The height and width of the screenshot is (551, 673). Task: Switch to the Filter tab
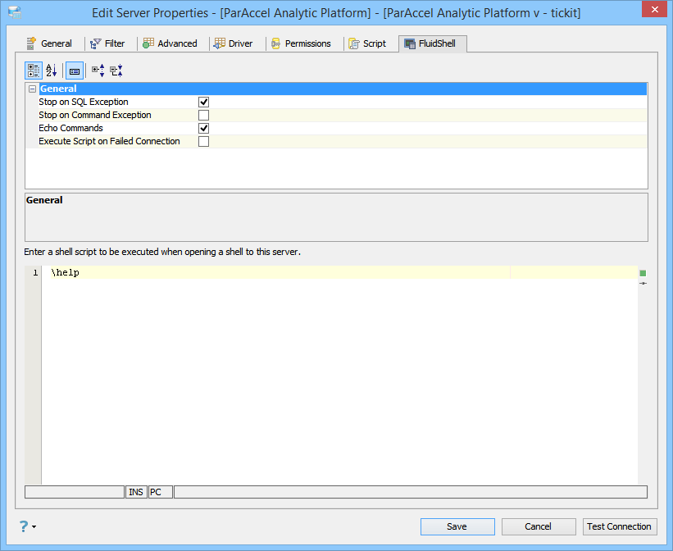(107, 43)
